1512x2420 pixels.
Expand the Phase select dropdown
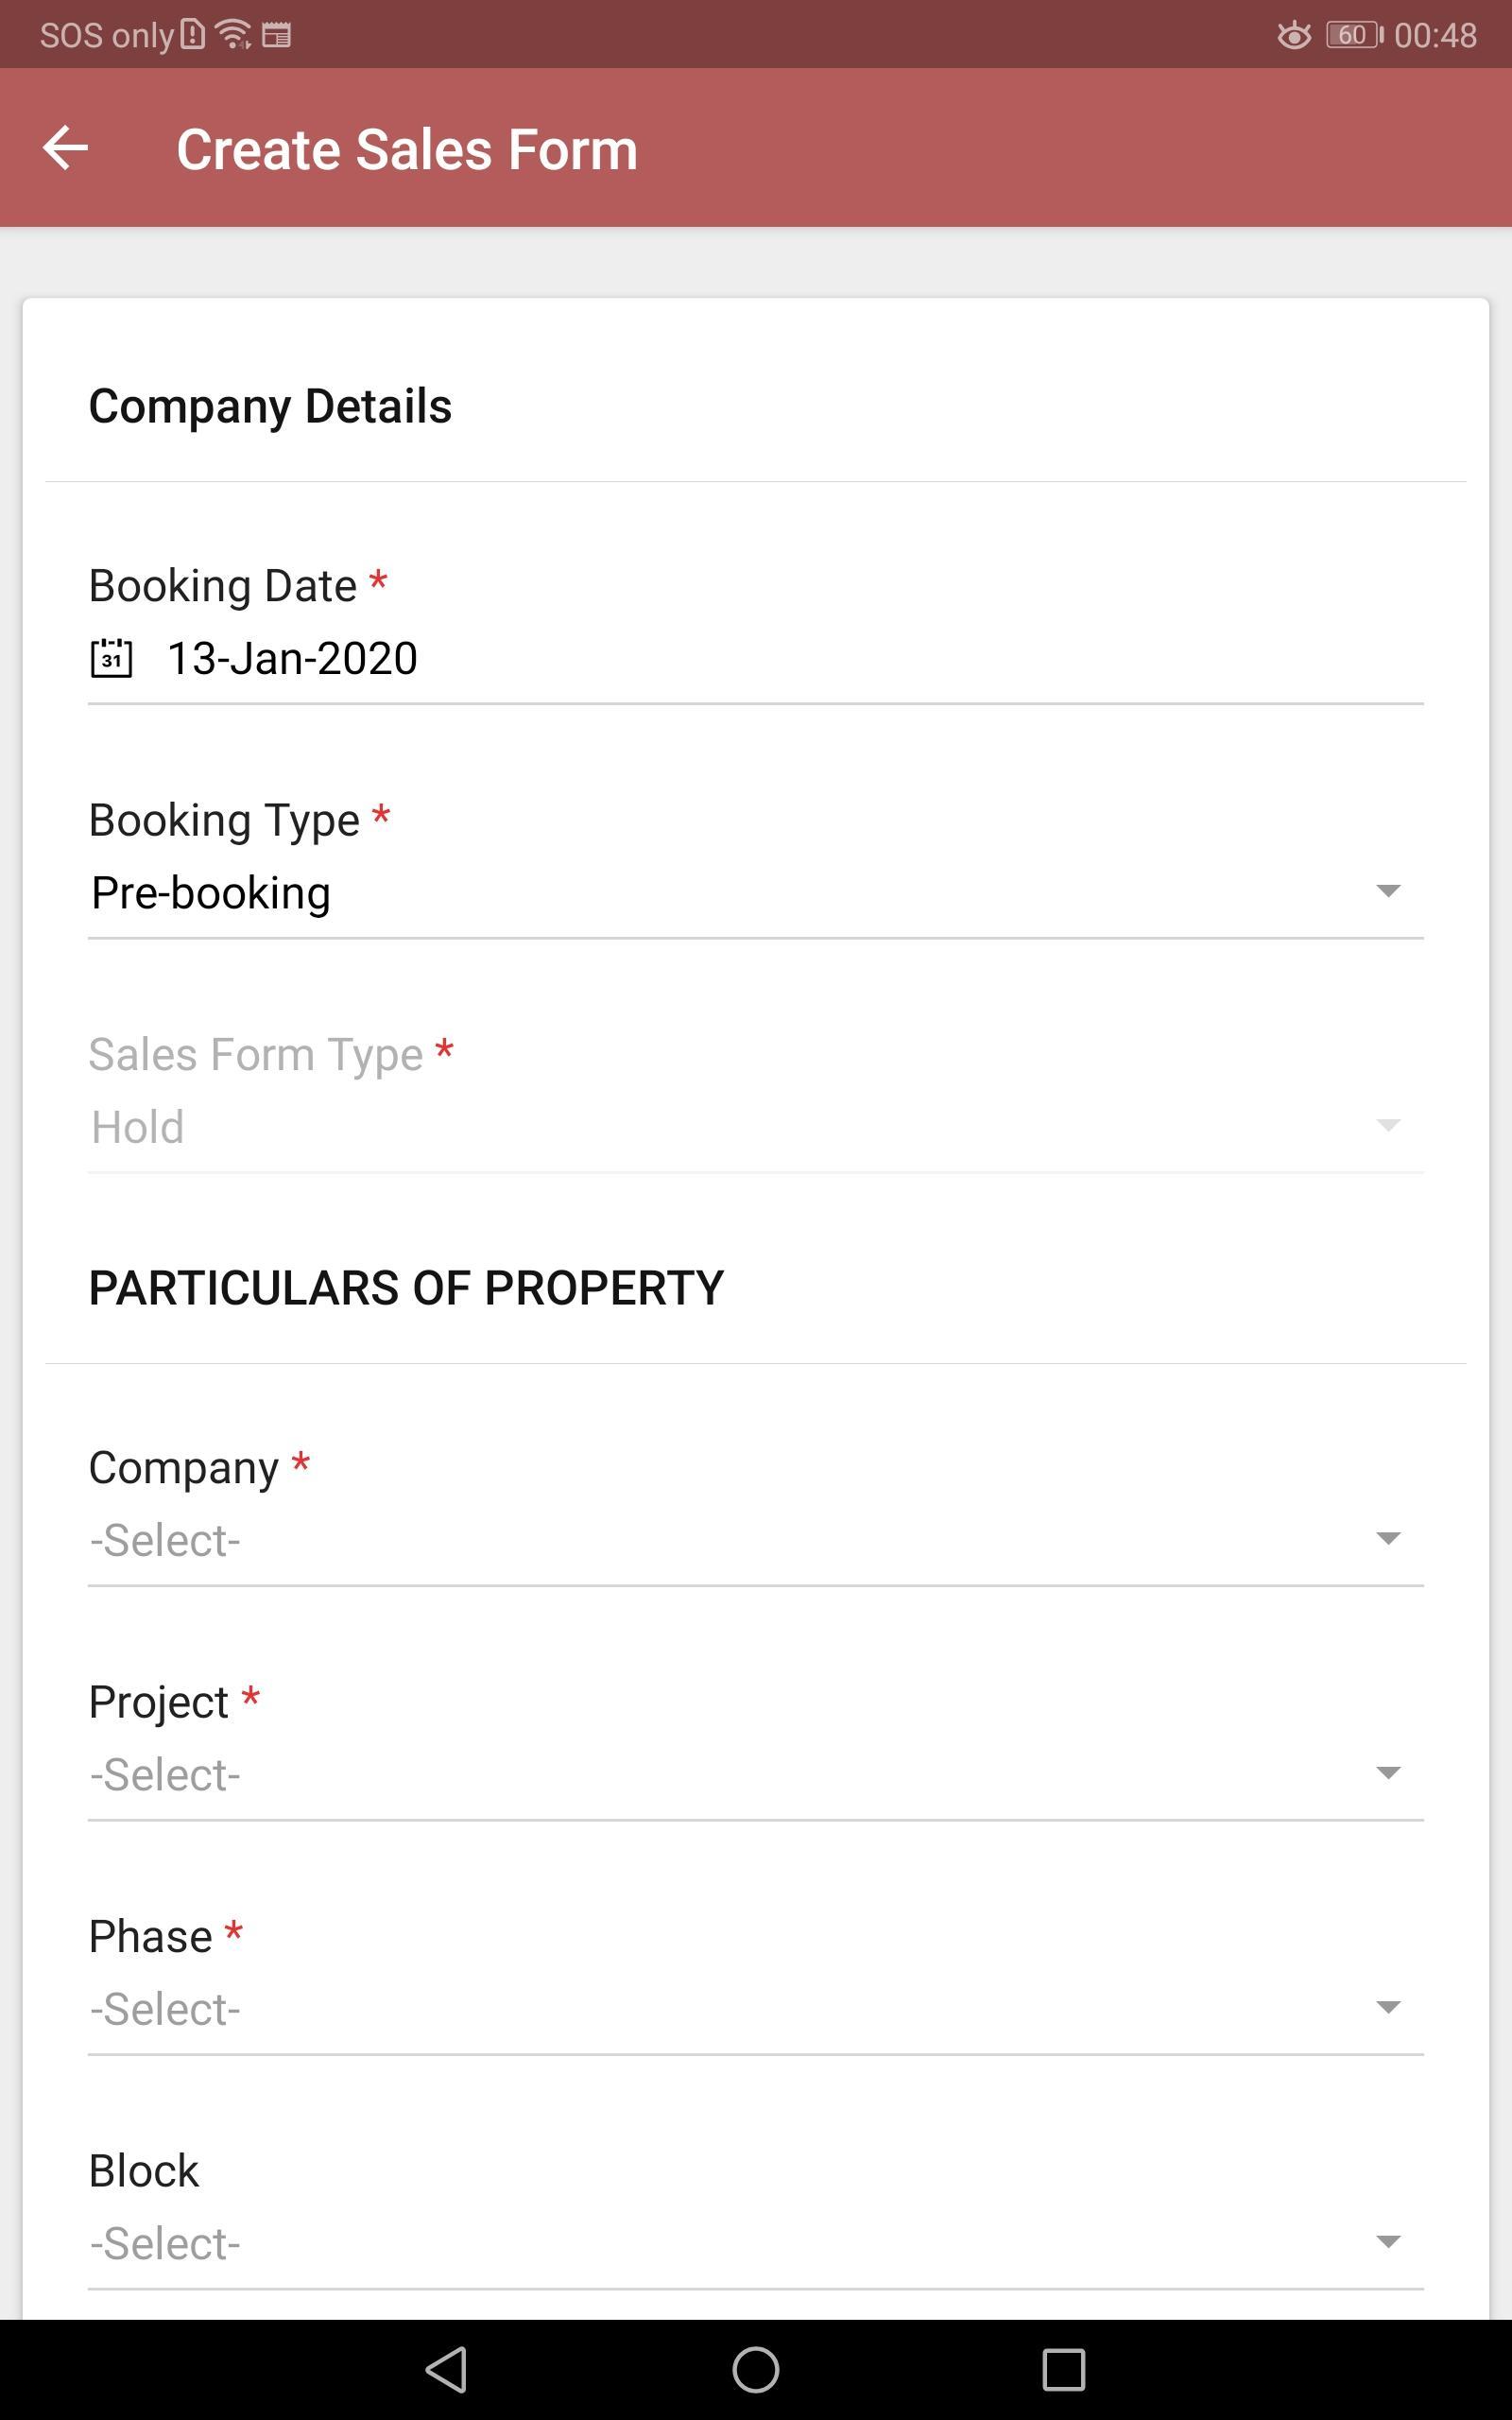756,2009
